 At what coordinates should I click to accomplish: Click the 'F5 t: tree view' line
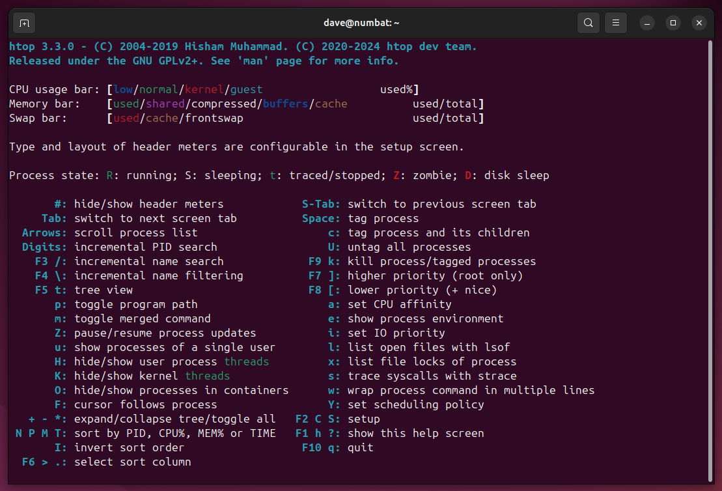click(x=85, y=290)
